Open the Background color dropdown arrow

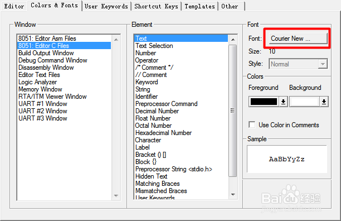pos(324,102)
